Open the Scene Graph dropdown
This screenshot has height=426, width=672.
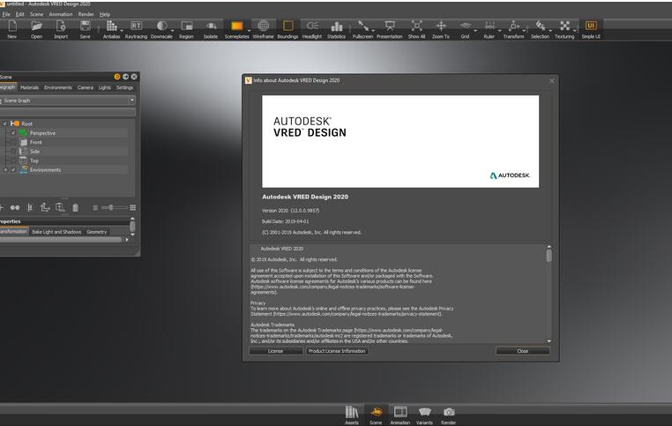[x=68, y=101]
